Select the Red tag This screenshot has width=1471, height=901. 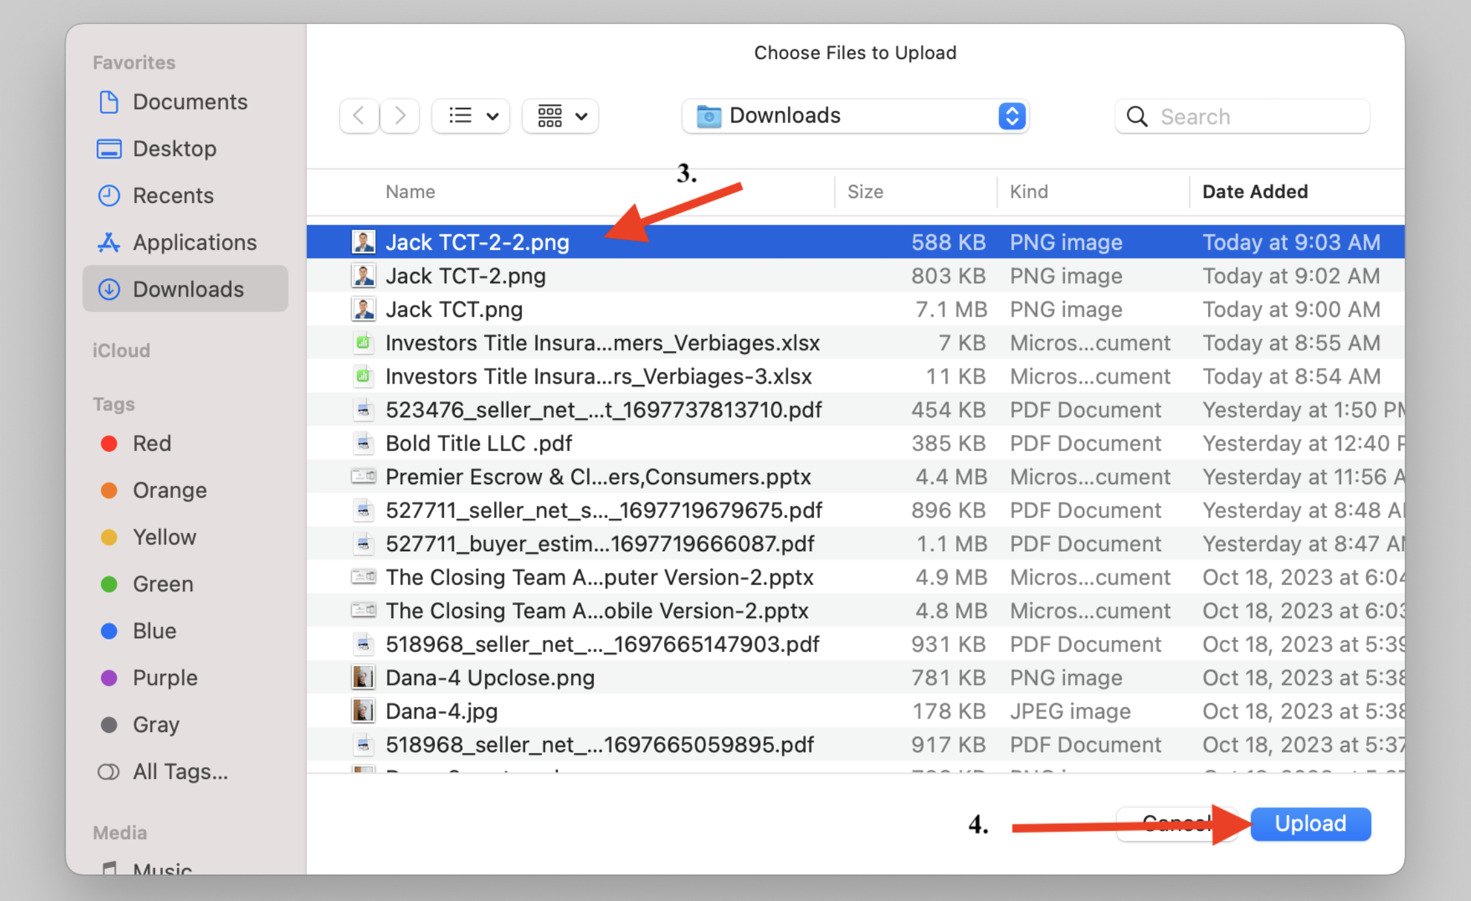click(x=151, y=443)
